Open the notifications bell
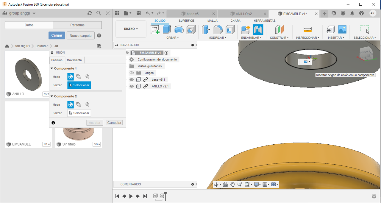This screenshot has height=203, width=381. [x=352, y=13]
